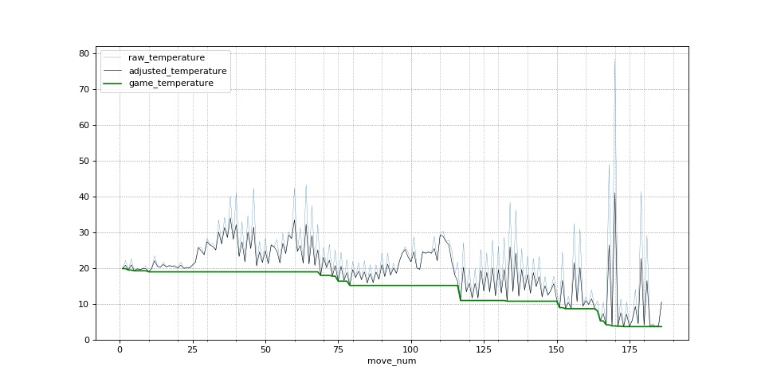Click the tallest raw_temperature spike near 78

coord(614,60)
